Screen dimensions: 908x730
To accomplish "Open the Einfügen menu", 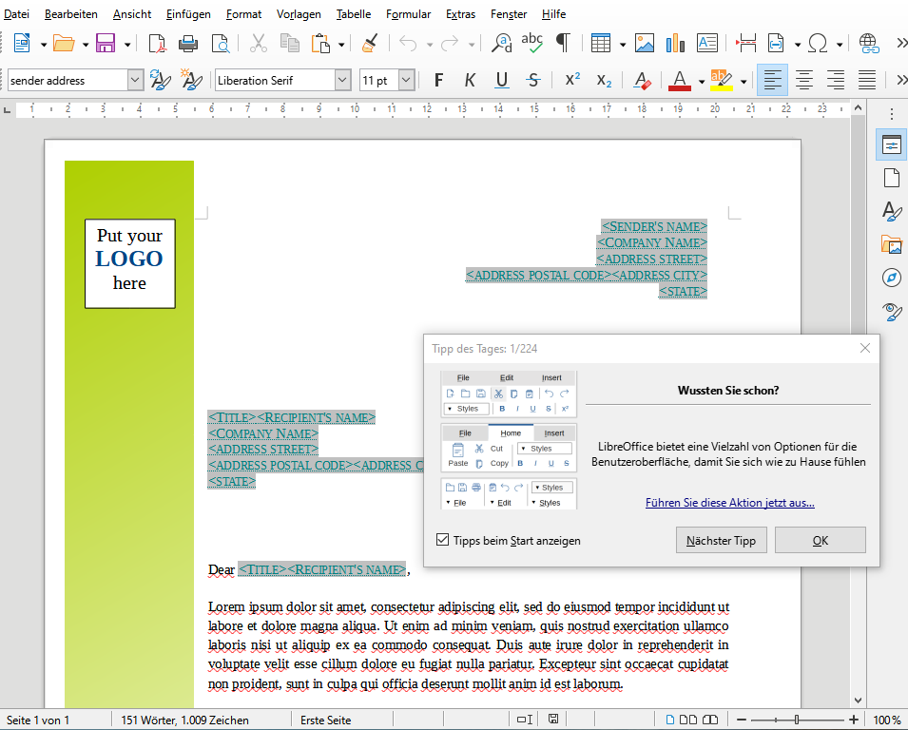I will (x=188, y=14).
